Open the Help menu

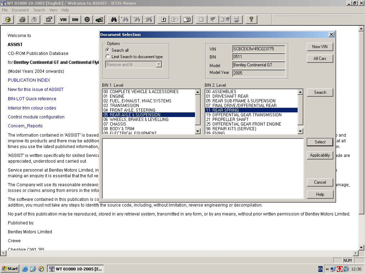point(65,10)
